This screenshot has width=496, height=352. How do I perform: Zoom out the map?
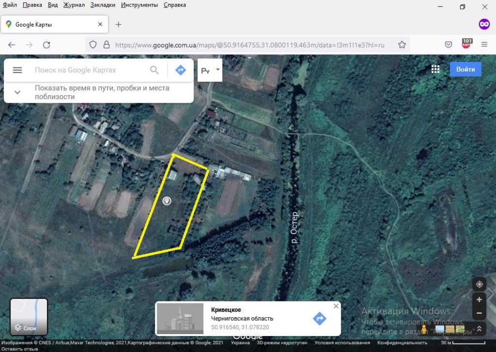click(x=479, y=313)
